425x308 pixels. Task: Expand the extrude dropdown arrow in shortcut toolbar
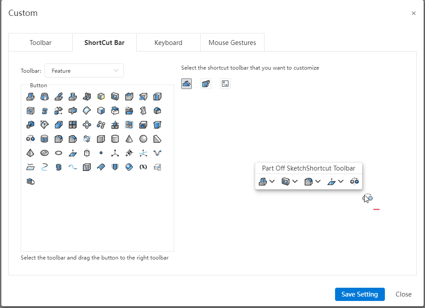click(272, 182)
